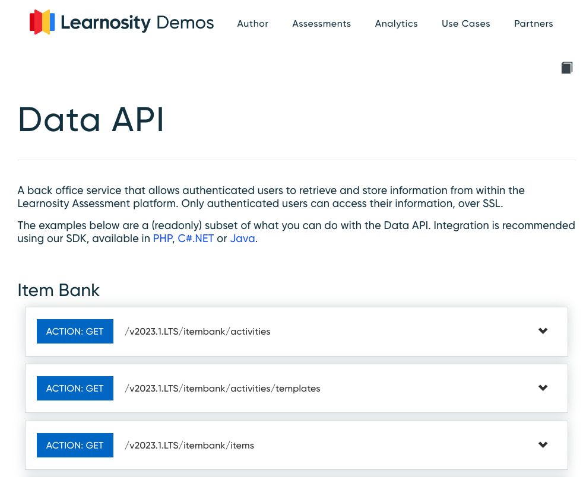Visit the Java SDK link
The image size is (583, 477).
pos(242,238)
